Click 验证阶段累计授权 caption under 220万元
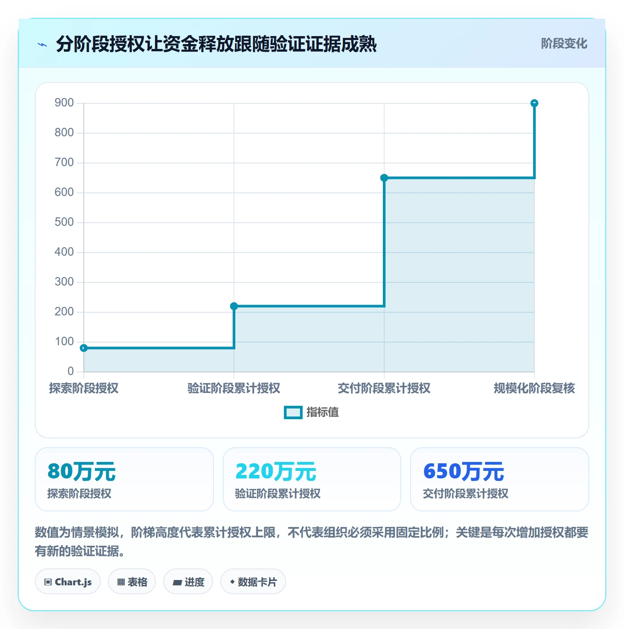Viewport: 624px width, 629px height. pyautogui.click(x=278, y=494)
